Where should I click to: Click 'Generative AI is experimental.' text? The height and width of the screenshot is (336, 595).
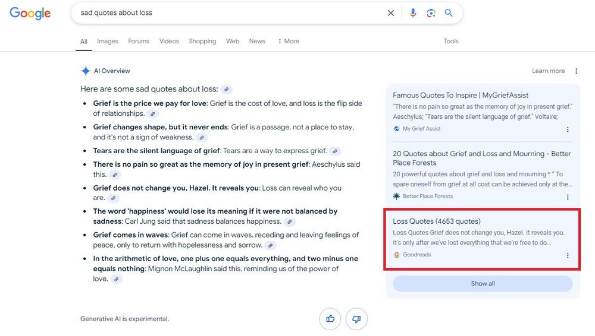tap(124, 319)
